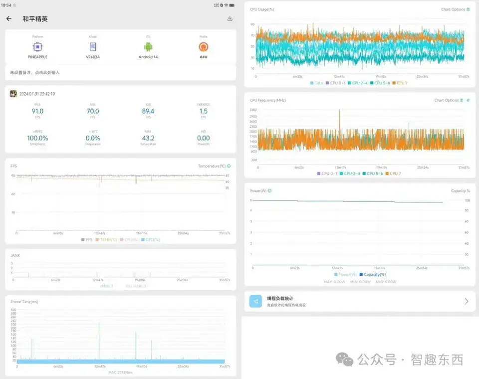Viewport: 479px width, 379px height.
Task: Toggle CPU 5-6 in the CPU Usage legend
Action: (x=380, y=83)
